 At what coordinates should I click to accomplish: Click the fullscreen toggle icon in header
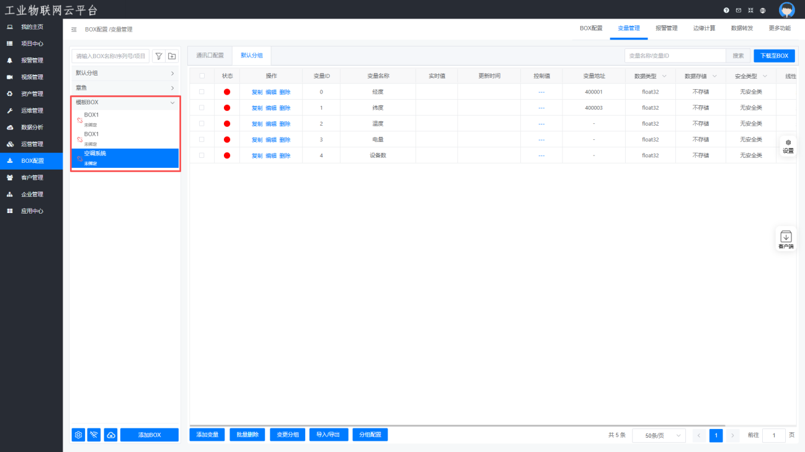tap(750, 11)
